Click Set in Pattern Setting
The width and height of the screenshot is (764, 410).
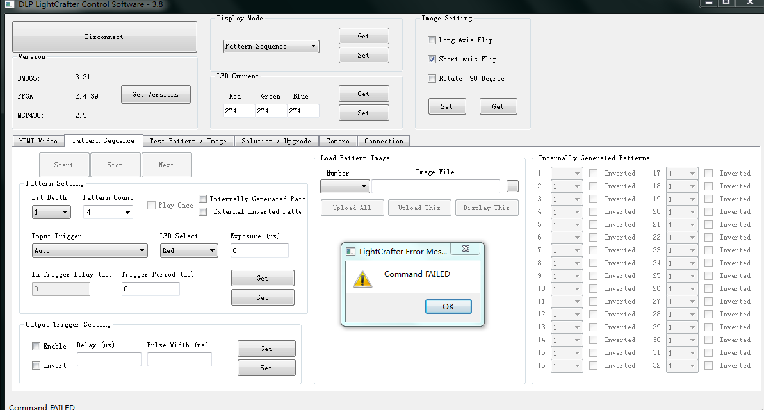[263, 297]
